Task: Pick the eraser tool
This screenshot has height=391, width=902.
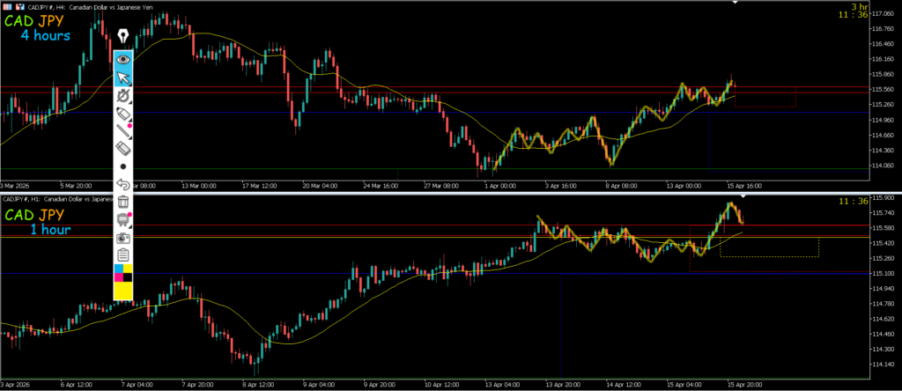Action: 123,149
